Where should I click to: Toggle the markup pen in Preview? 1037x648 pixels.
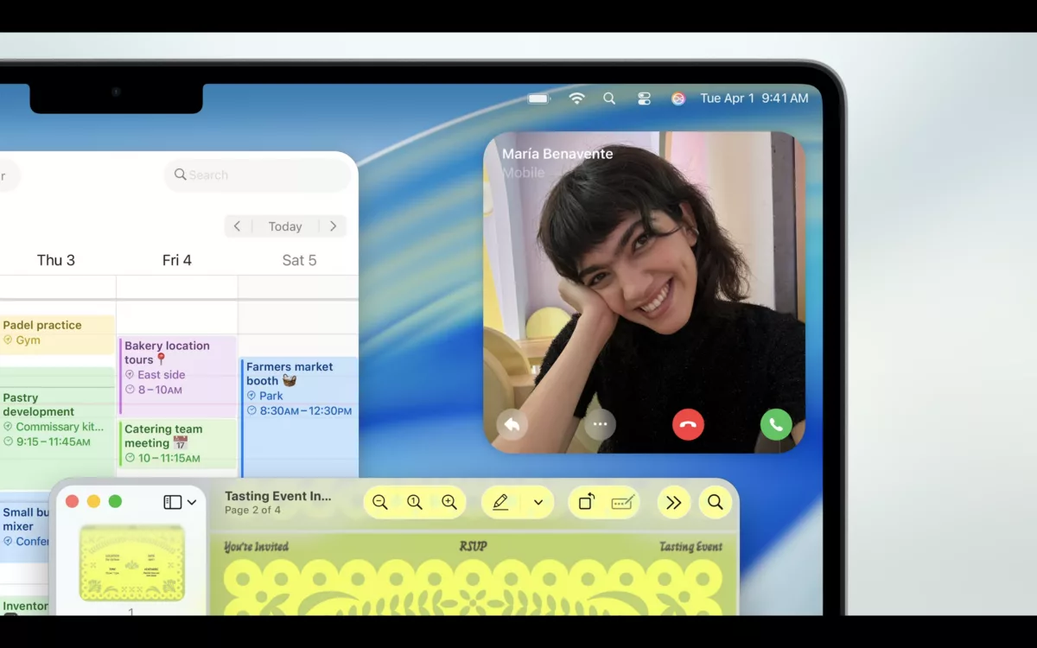[500, 502]
